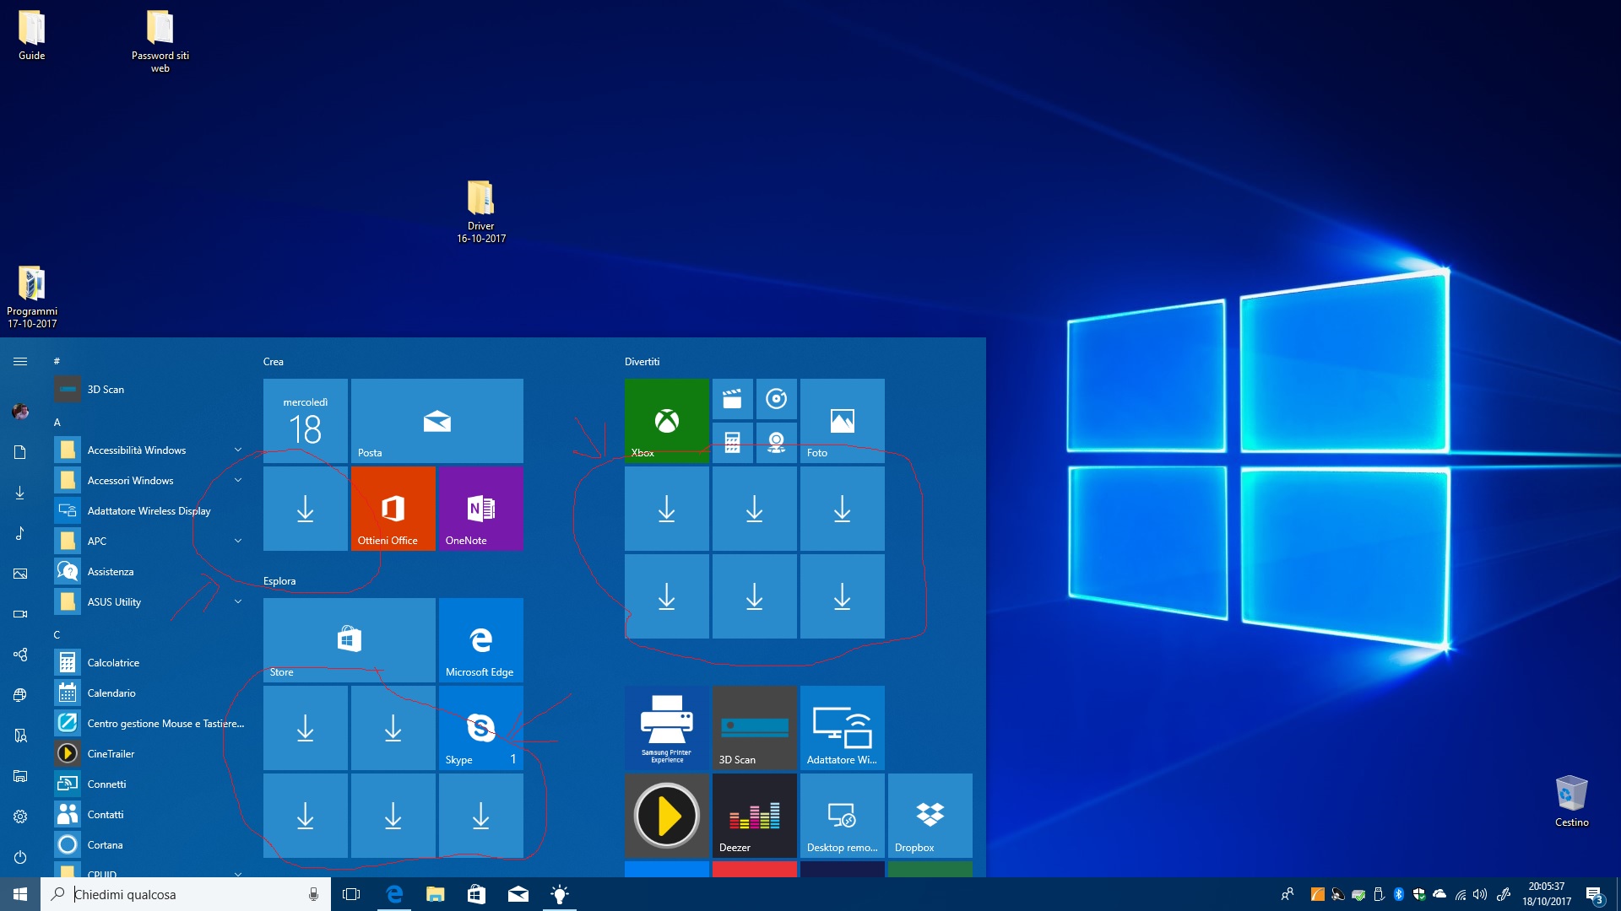Viewport: 1621px width, 911px height.
Task: Expand the ASUS Utility folder
Action: pyautogui.click(x=149, y=602)
